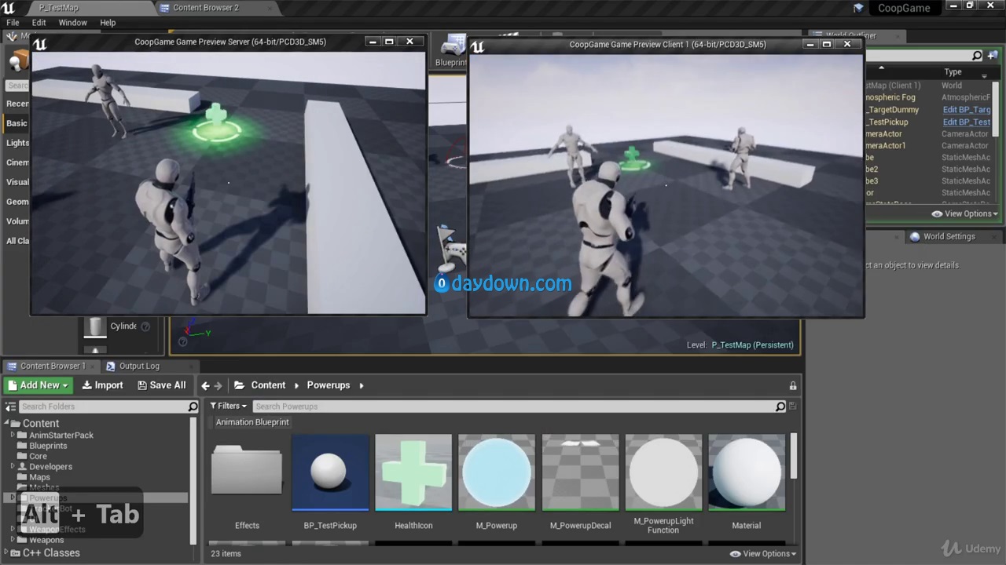Viewport: 1006px width, 565px height.
Task: Collapse the Content root folder arrow
Action: click(6, 423)
